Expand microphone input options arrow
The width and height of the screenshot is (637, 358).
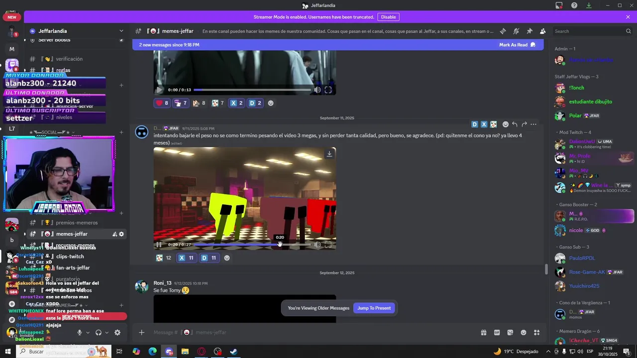pyautogui.click(x=88, y=333)
